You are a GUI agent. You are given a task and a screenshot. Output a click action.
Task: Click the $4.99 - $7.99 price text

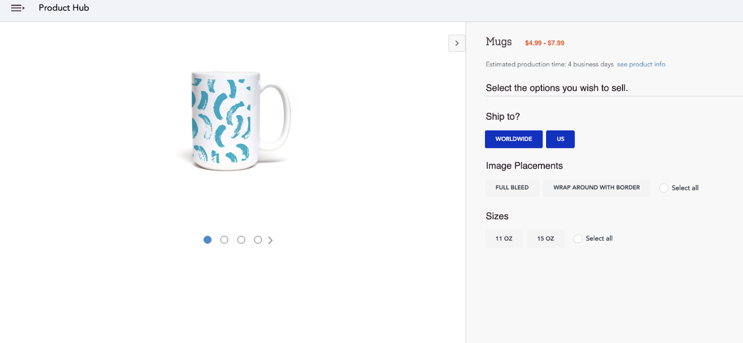[545, 43]
